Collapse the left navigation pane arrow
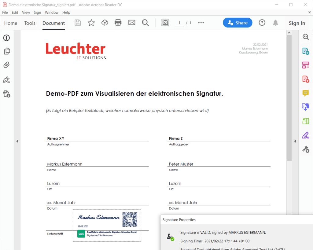The width and height of the screenshot is (313, 250). [x=17, y=141]
